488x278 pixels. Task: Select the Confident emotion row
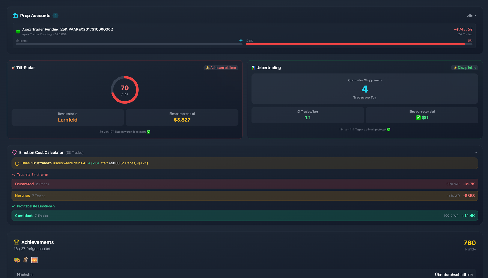coord(245,216)
